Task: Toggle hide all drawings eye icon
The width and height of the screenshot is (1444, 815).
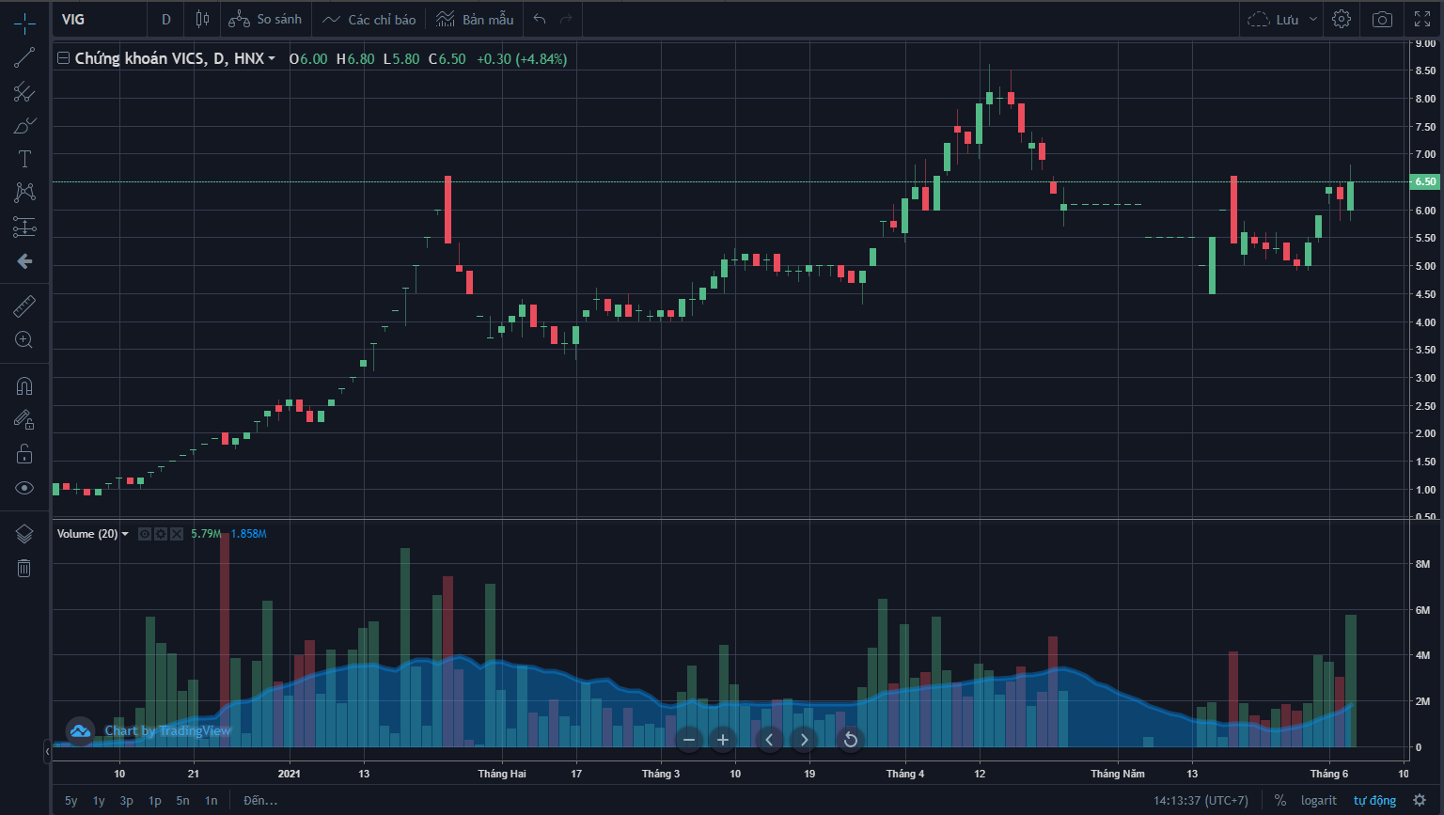Action: tap(24, 488)
